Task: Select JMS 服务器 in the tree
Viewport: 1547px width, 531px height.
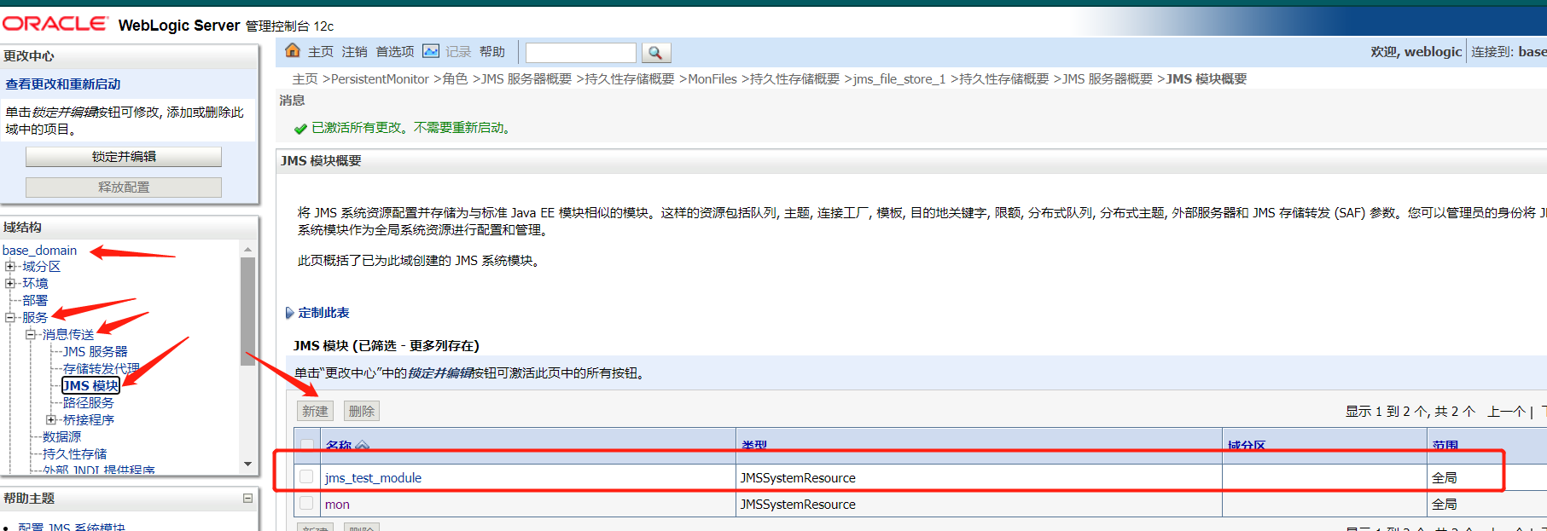Action: pos(96,352)
